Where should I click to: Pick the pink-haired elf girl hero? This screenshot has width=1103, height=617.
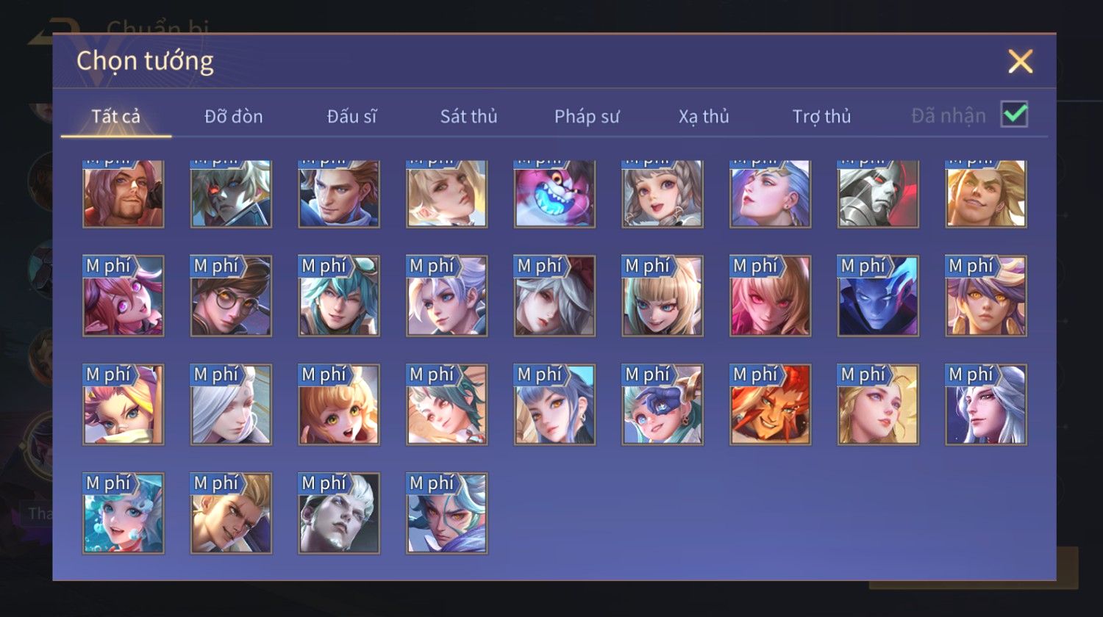[123, 296]
